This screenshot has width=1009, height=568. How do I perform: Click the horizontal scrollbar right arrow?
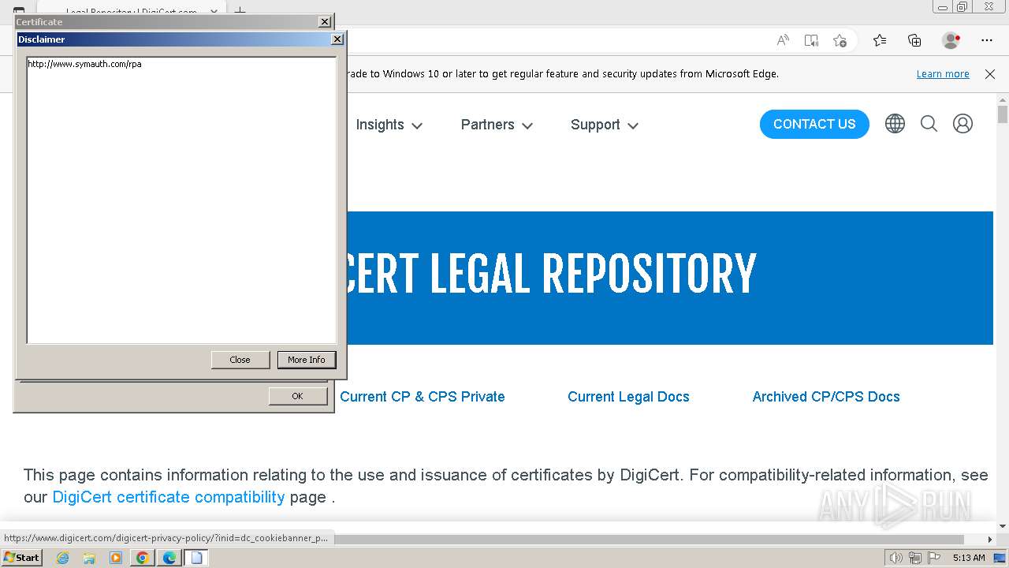click(990, 540)
